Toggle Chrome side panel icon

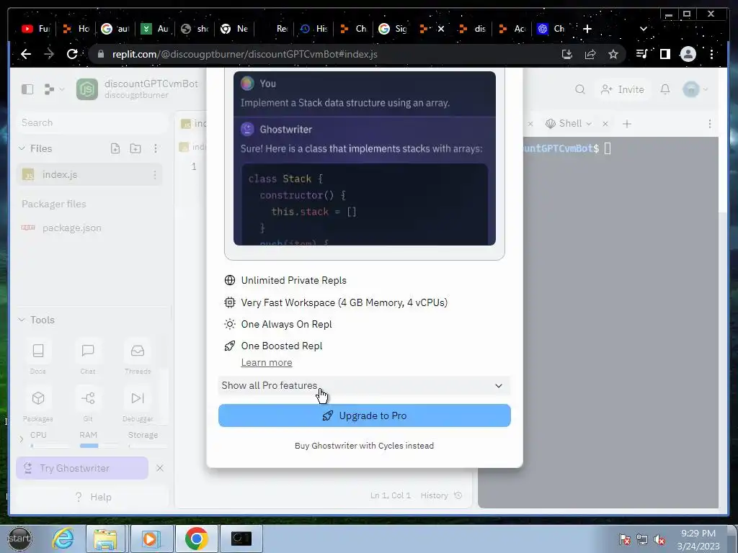click(x=665, y=54)
